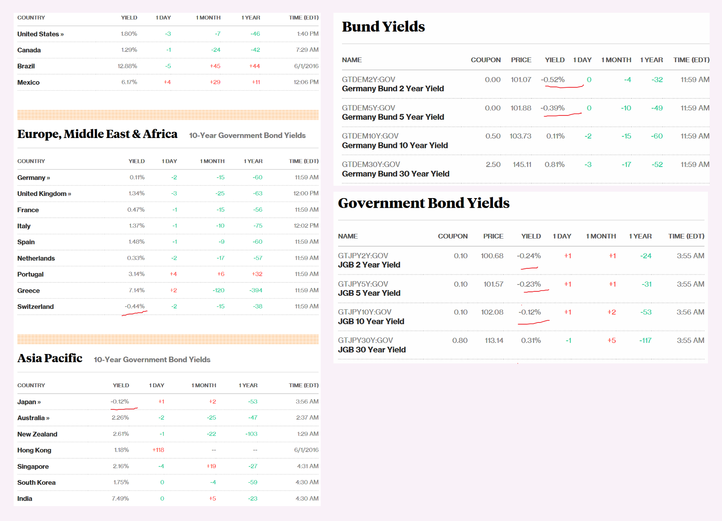Open Germany Bund 2 Year Yield
Screen dimensions: 722x521
tap(393, 89)
